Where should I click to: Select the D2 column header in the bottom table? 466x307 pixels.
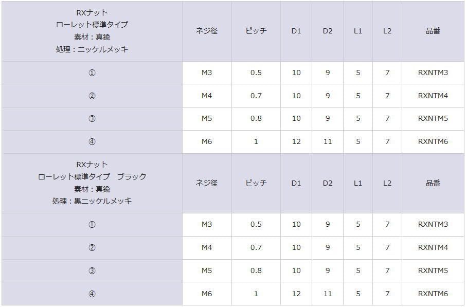[328, 183]
